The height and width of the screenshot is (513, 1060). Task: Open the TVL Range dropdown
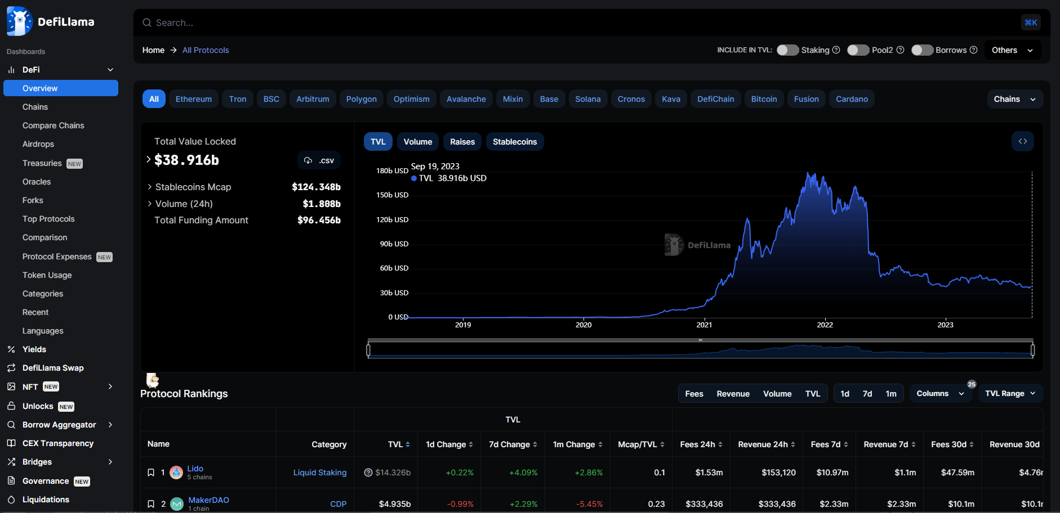click(1011, 394)
